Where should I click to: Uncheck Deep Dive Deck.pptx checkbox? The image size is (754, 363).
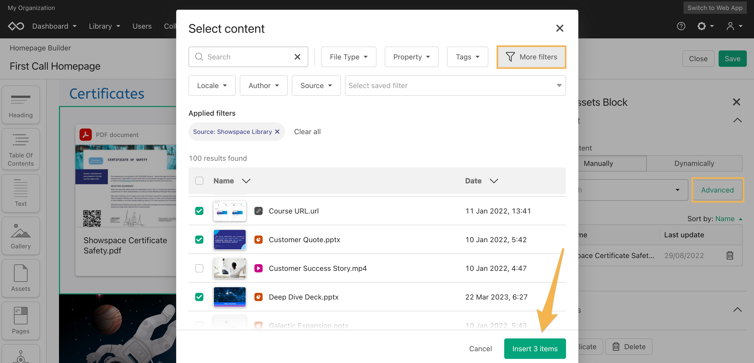click(x=199, y=297)
